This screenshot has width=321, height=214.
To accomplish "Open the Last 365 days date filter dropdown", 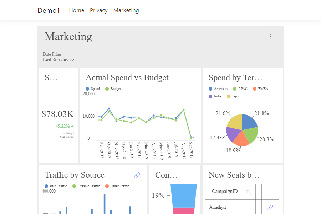I will (58, 60).
